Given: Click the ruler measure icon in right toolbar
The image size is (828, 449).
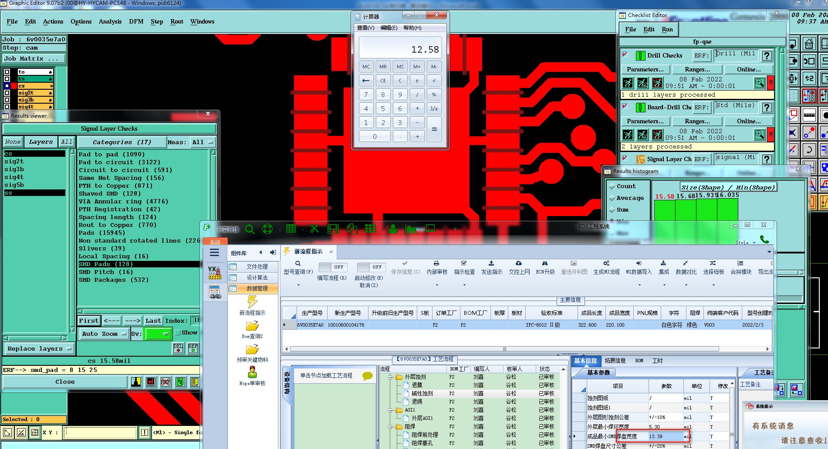Looking at the screenshot, I should [x=809, y=115].
